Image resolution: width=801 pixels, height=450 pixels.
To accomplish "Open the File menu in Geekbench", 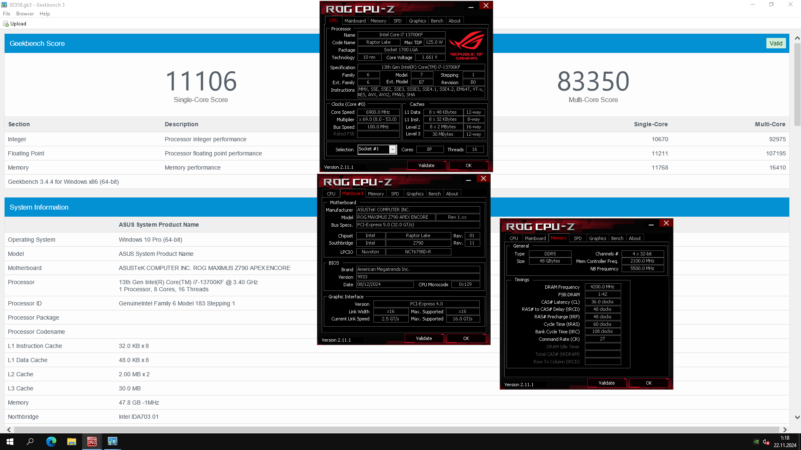I will pos(7,14).
